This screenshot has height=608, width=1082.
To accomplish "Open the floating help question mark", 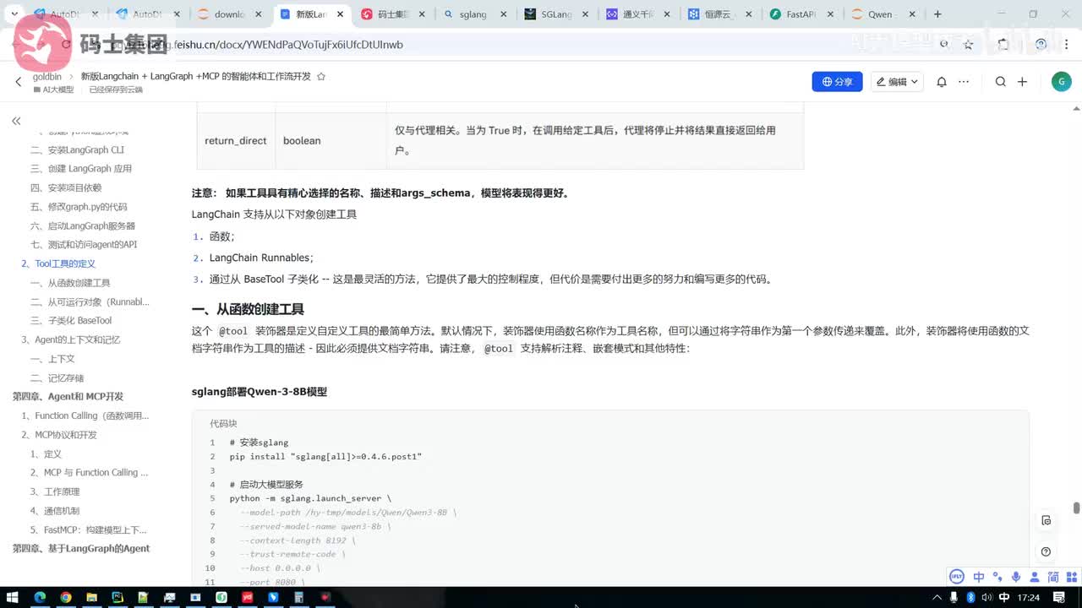I will pos(1046,551).
